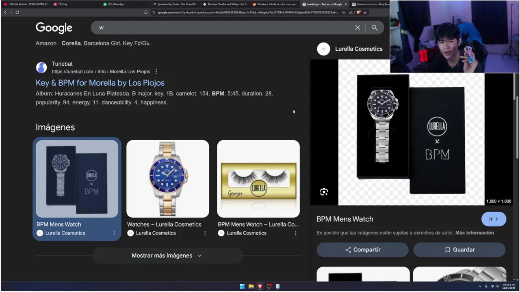The height and width of the screenshot is (292, 520).
Task: Open File Explorer from taskbar
Action: coord(251,286)
